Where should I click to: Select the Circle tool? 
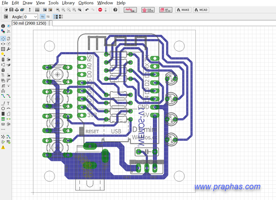click(3, 109)
